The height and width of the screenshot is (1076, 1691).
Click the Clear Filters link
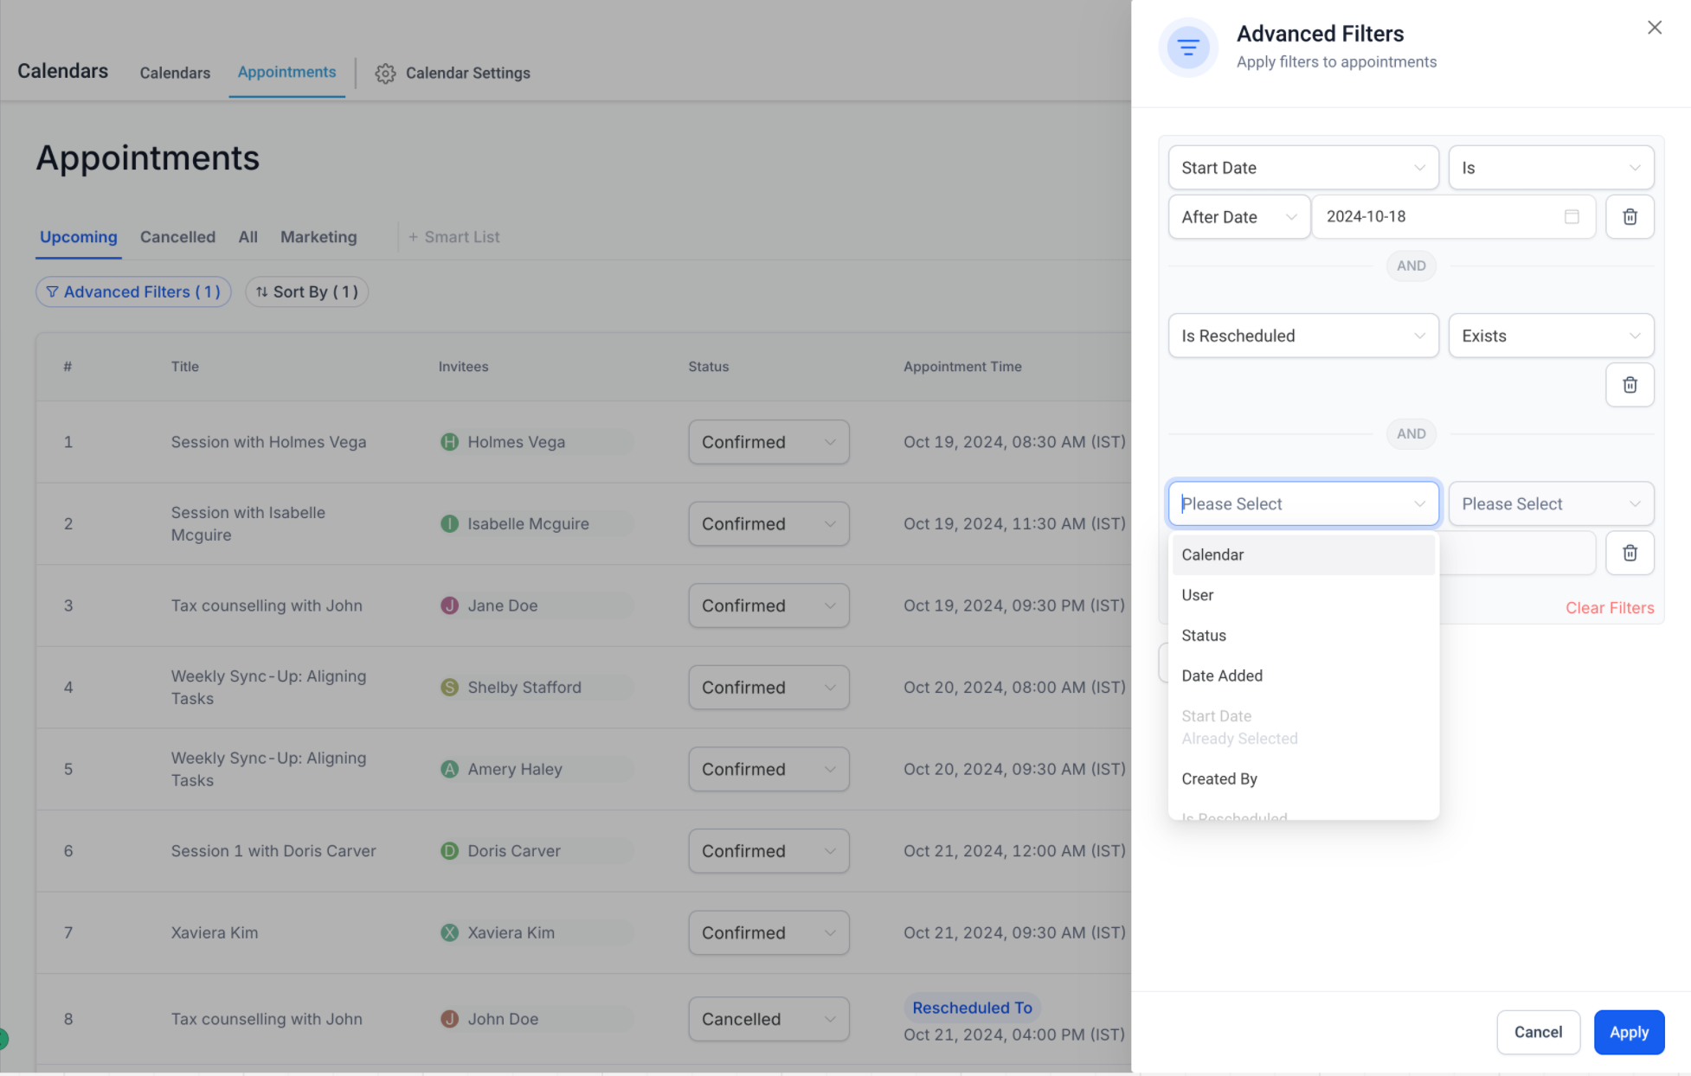(x=1609, y=608)
